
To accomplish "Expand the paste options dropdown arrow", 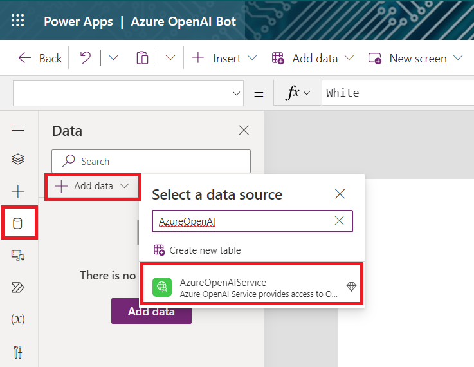I will (x=170, y=58).
